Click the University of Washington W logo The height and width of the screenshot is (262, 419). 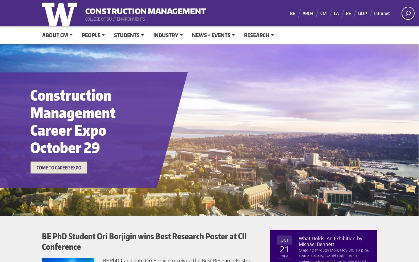[x=59, y=14]
